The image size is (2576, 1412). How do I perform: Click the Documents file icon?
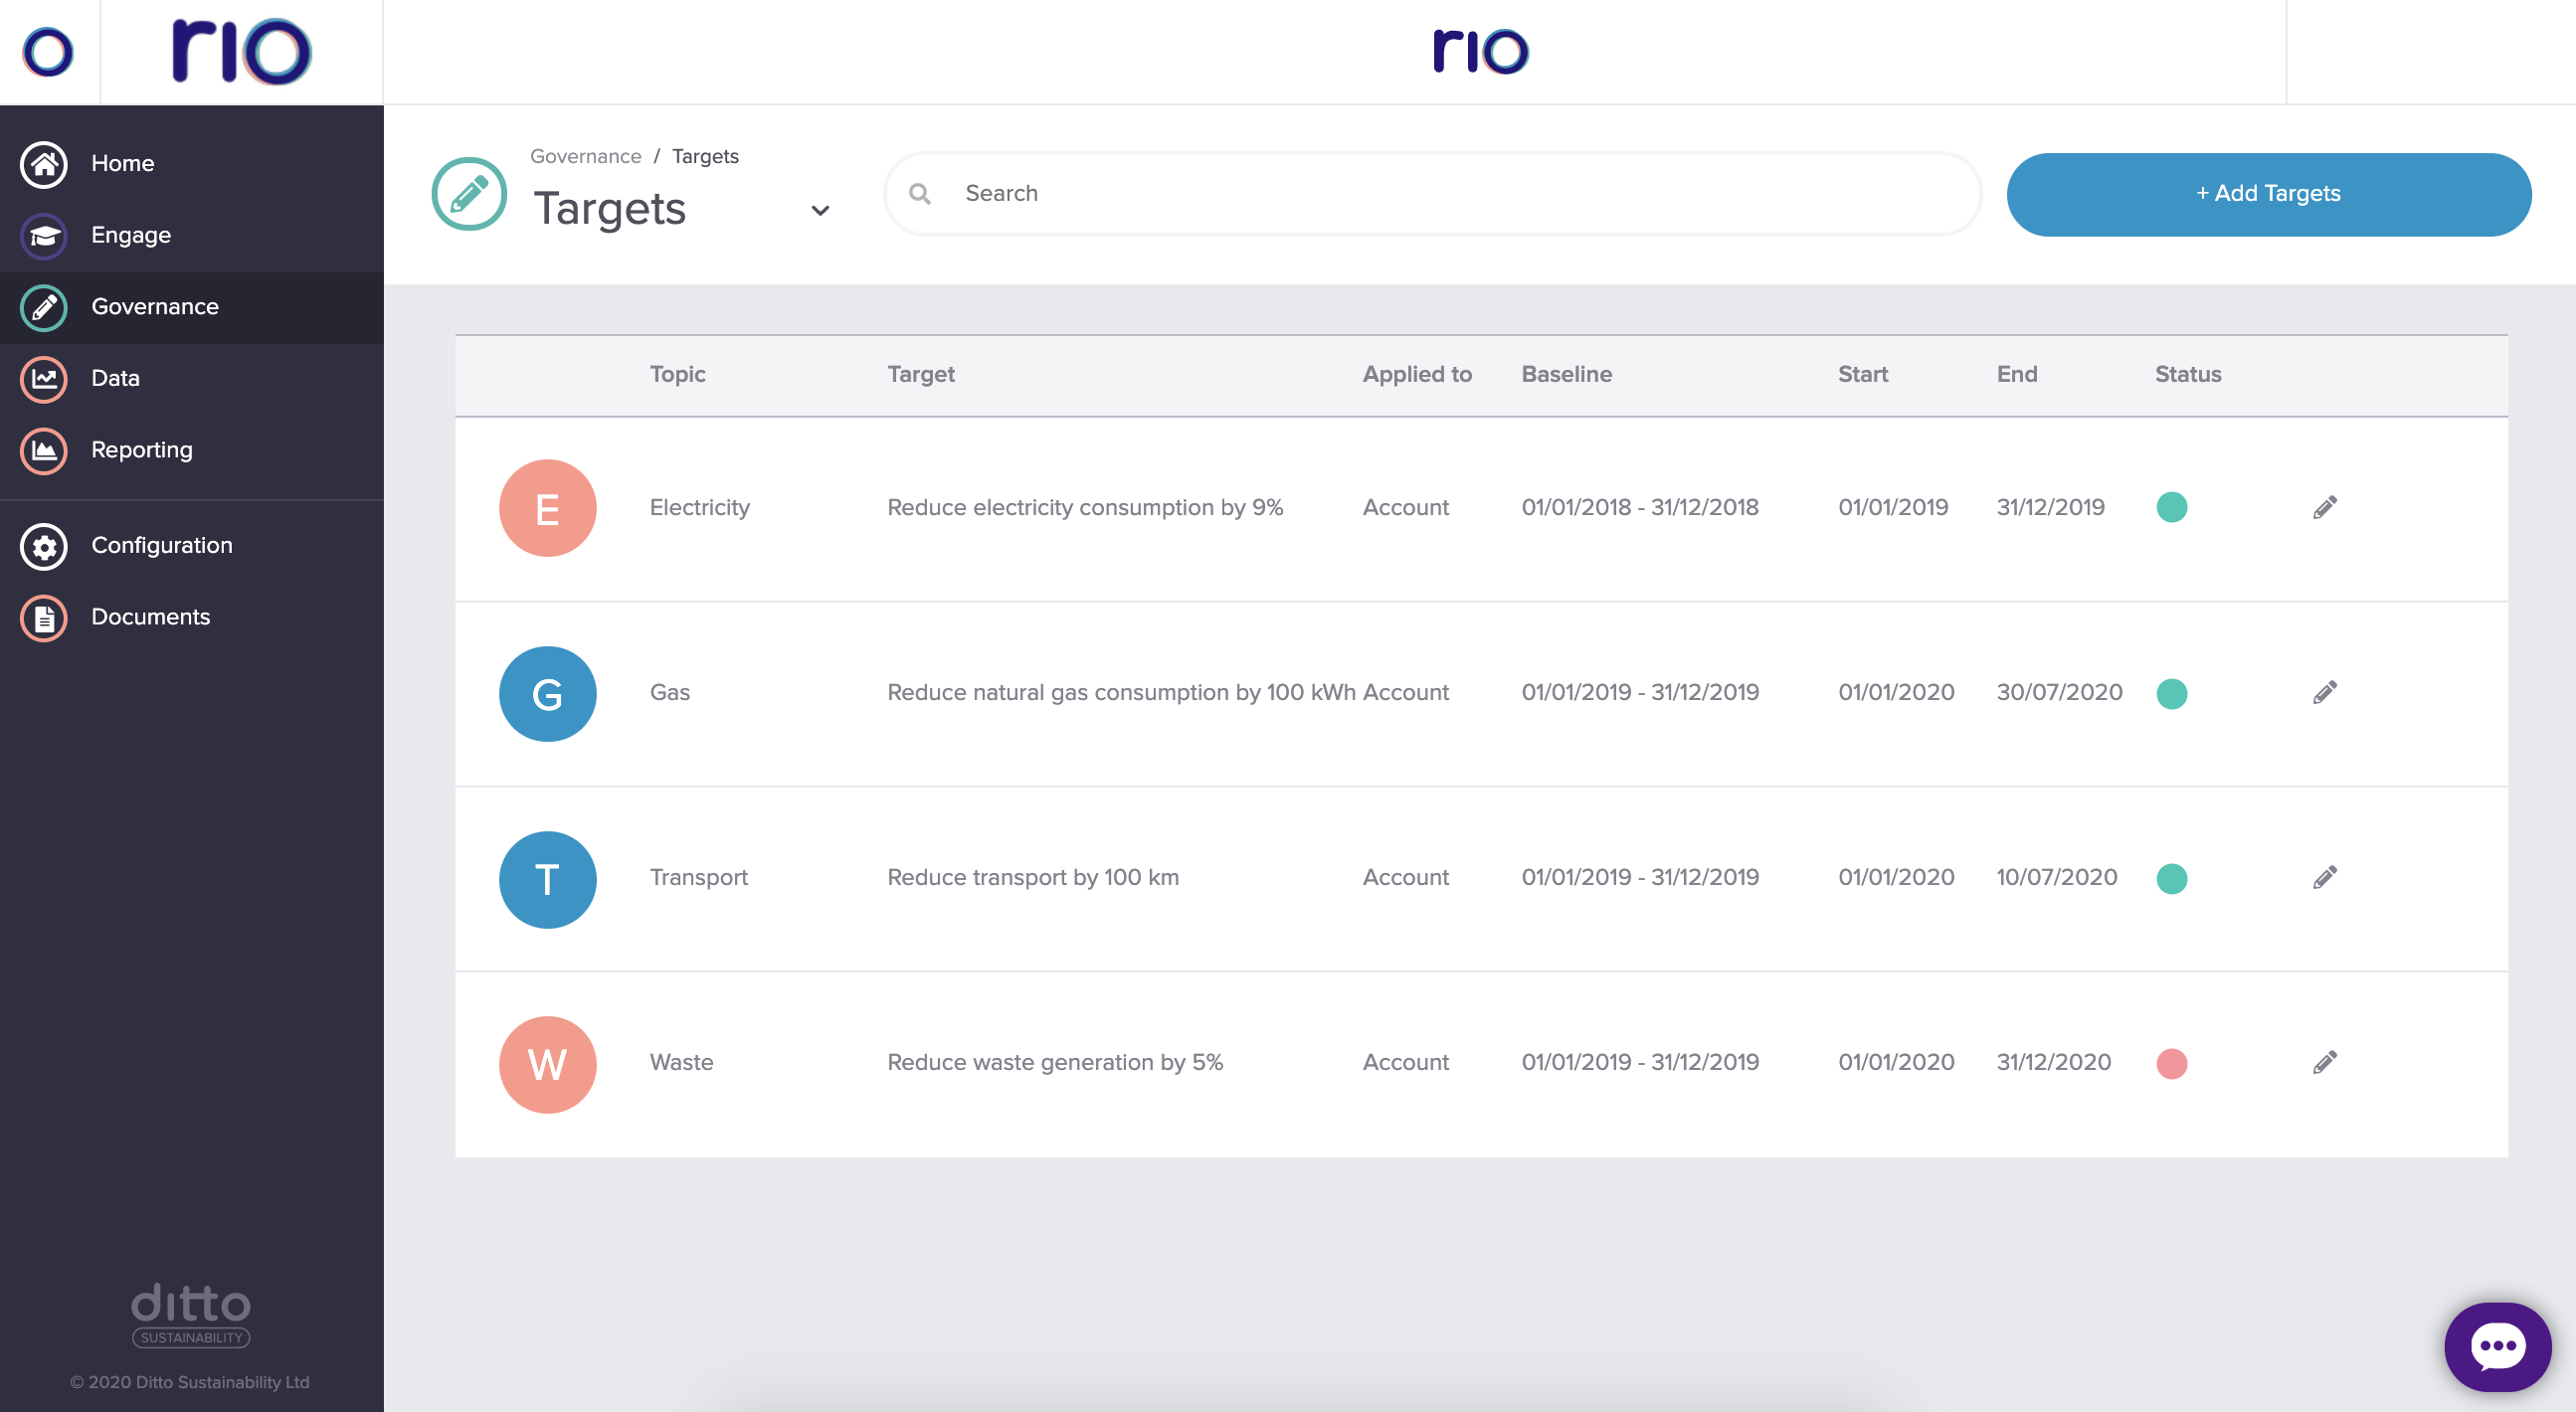(44, 618)
